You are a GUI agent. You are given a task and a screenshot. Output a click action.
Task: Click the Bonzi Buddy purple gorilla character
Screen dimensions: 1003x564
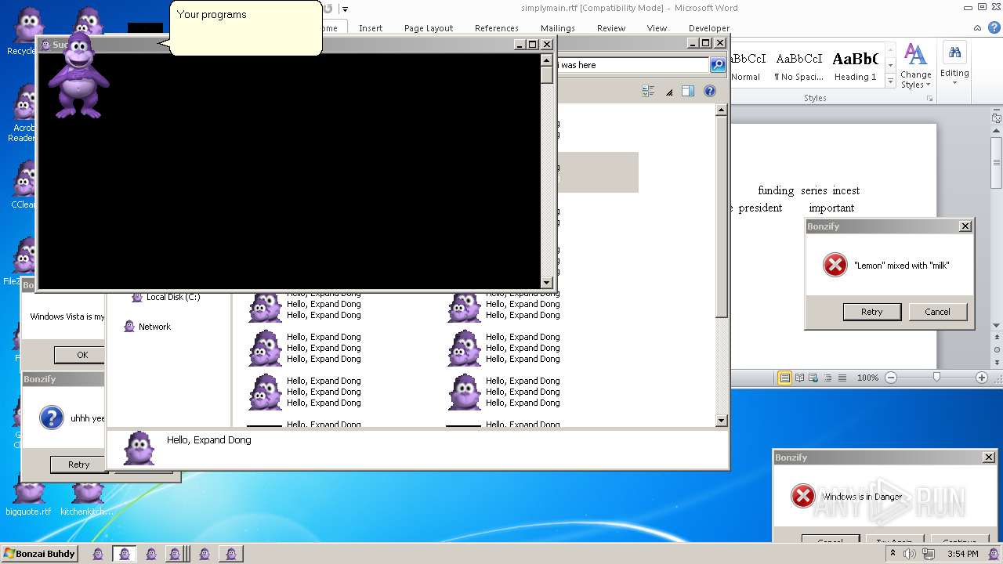[78, 77]
